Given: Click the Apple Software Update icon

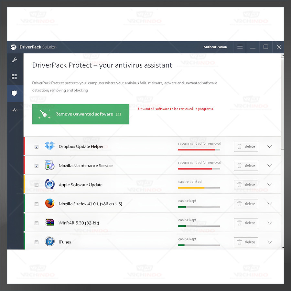Looking at the screenshot, I should coord(49,184).
